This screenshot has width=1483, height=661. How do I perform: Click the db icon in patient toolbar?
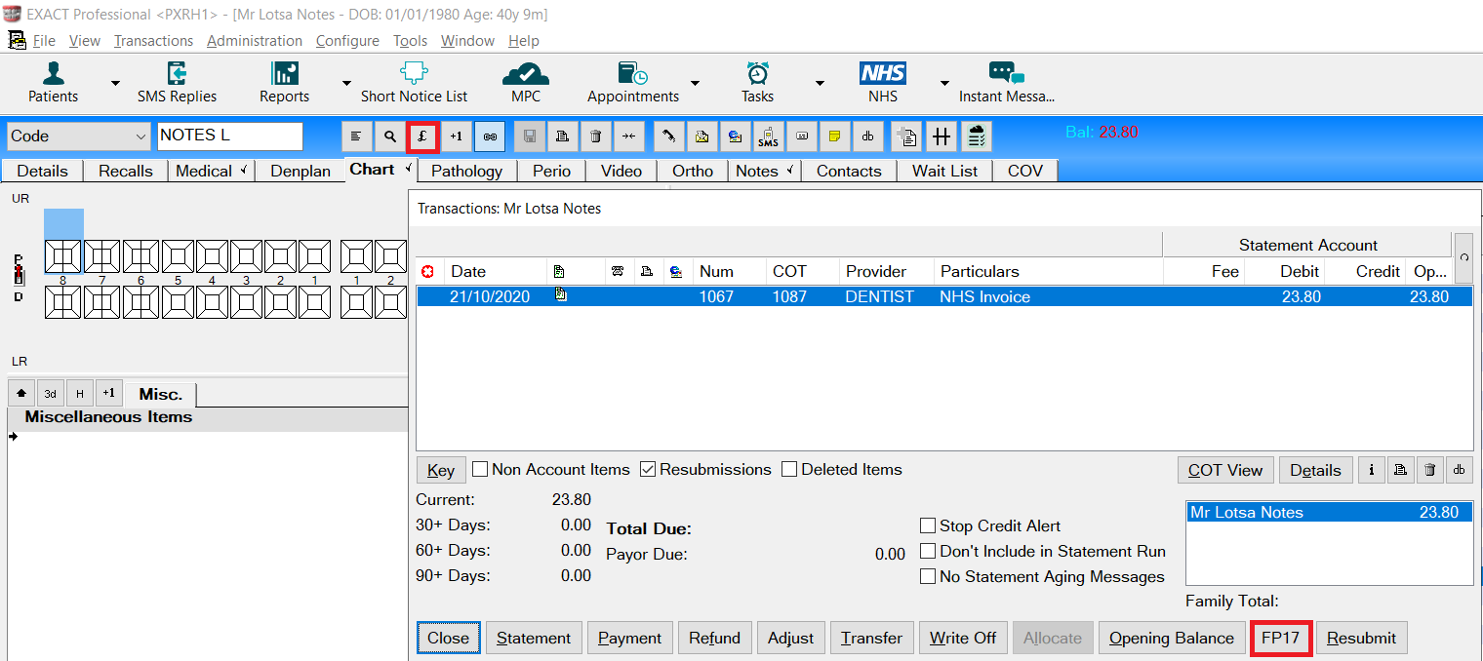click(867, 137)
